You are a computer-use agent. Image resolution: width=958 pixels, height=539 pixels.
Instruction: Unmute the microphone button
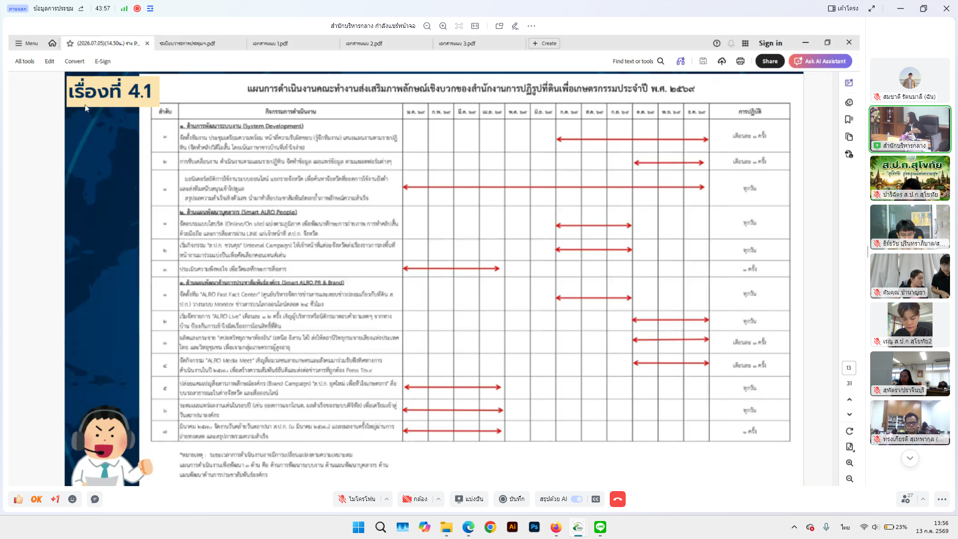pos(357,499)
